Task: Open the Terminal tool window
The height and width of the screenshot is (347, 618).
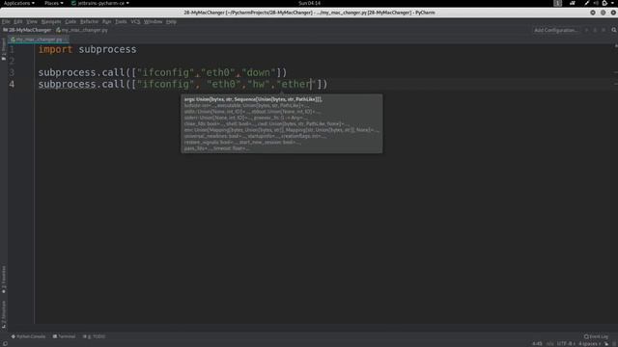Action: [64, 336]
